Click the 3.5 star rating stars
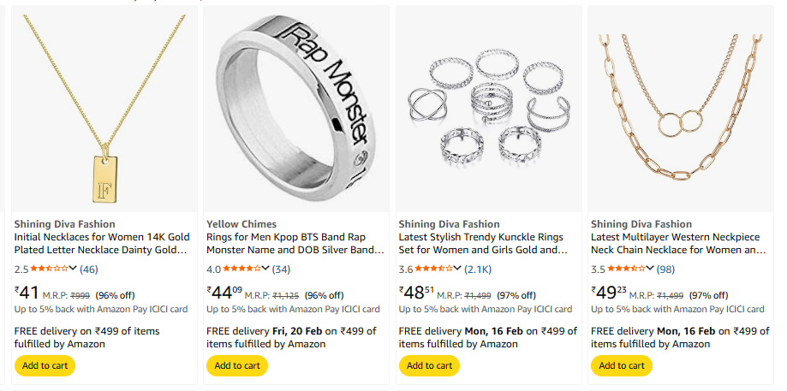The width and height of the screenshot is (787, 391). [626, 269]
